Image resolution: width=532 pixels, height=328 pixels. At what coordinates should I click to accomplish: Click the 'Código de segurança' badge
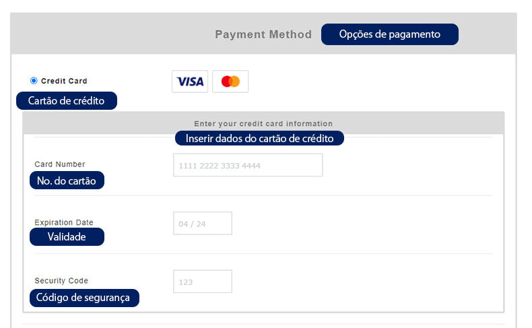pyautogui.click(x=84, y=298)
